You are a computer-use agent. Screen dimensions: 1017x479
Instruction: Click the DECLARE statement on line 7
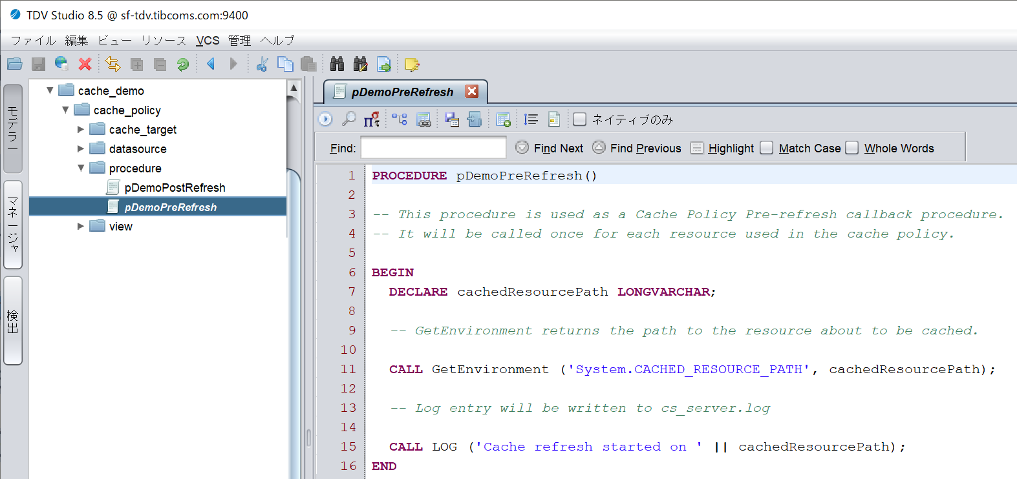[552, 292]
